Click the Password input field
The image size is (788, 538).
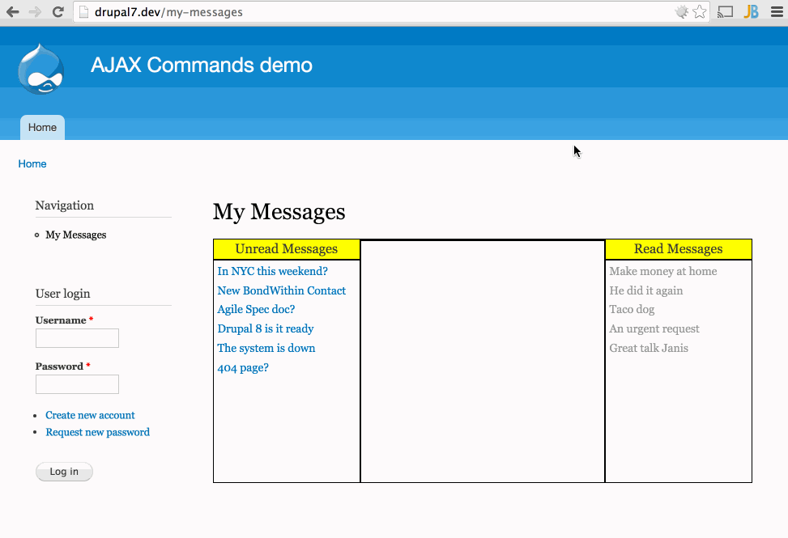pos(76,383)
